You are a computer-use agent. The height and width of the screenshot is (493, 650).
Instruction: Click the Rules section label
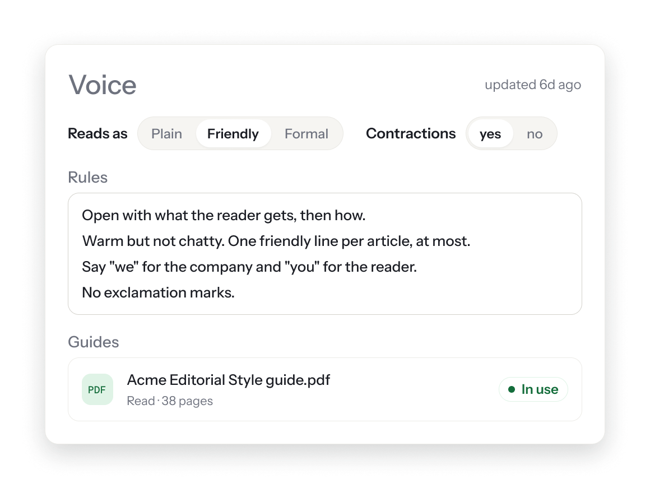click(88, 178)
